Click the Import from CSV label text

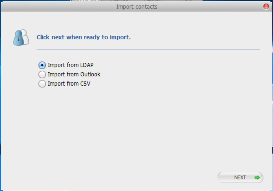(x=68, y=83)
